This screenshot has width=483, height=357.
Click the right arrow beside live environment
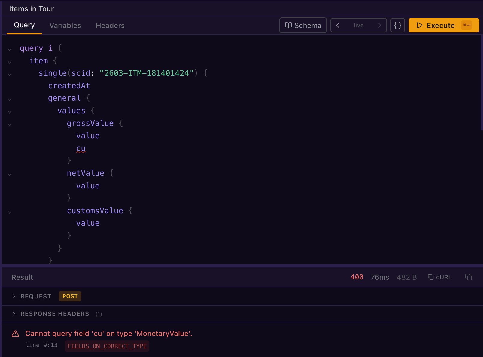380,25
